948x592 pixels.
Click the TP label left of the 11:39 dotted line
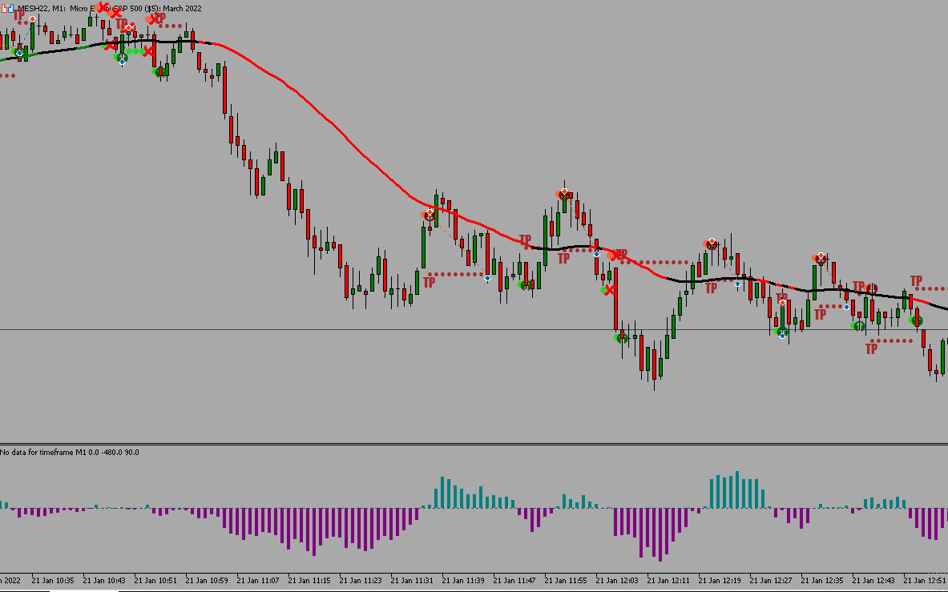coord(430,282)
